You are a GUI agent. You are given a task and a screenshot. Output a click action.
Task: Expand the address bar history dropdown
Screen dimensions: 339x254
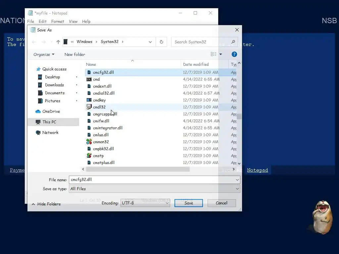150,42
